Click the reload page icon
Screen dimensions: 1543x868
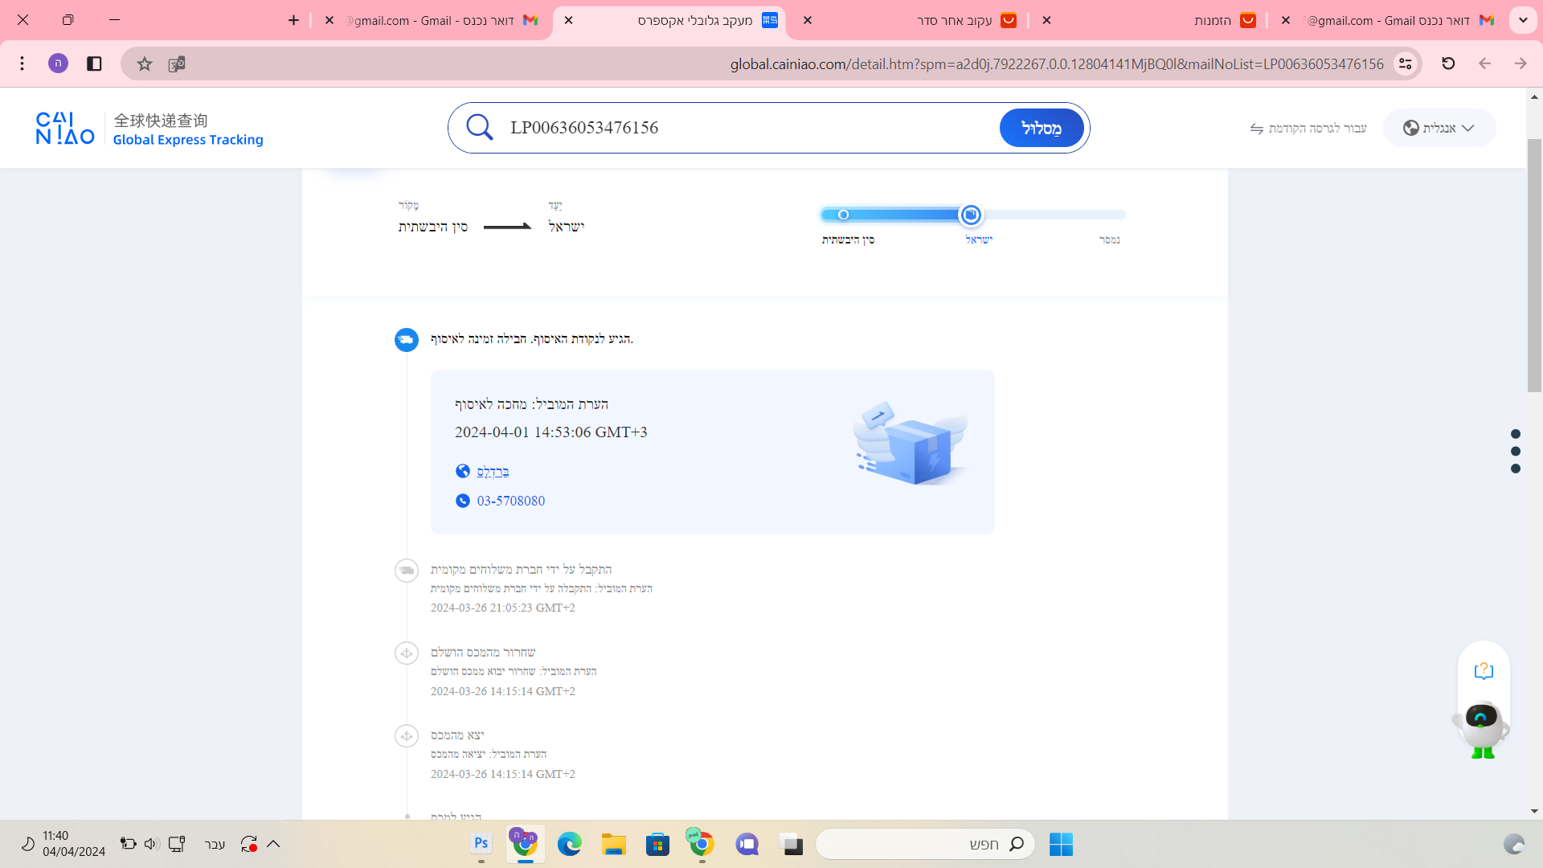1448,63
